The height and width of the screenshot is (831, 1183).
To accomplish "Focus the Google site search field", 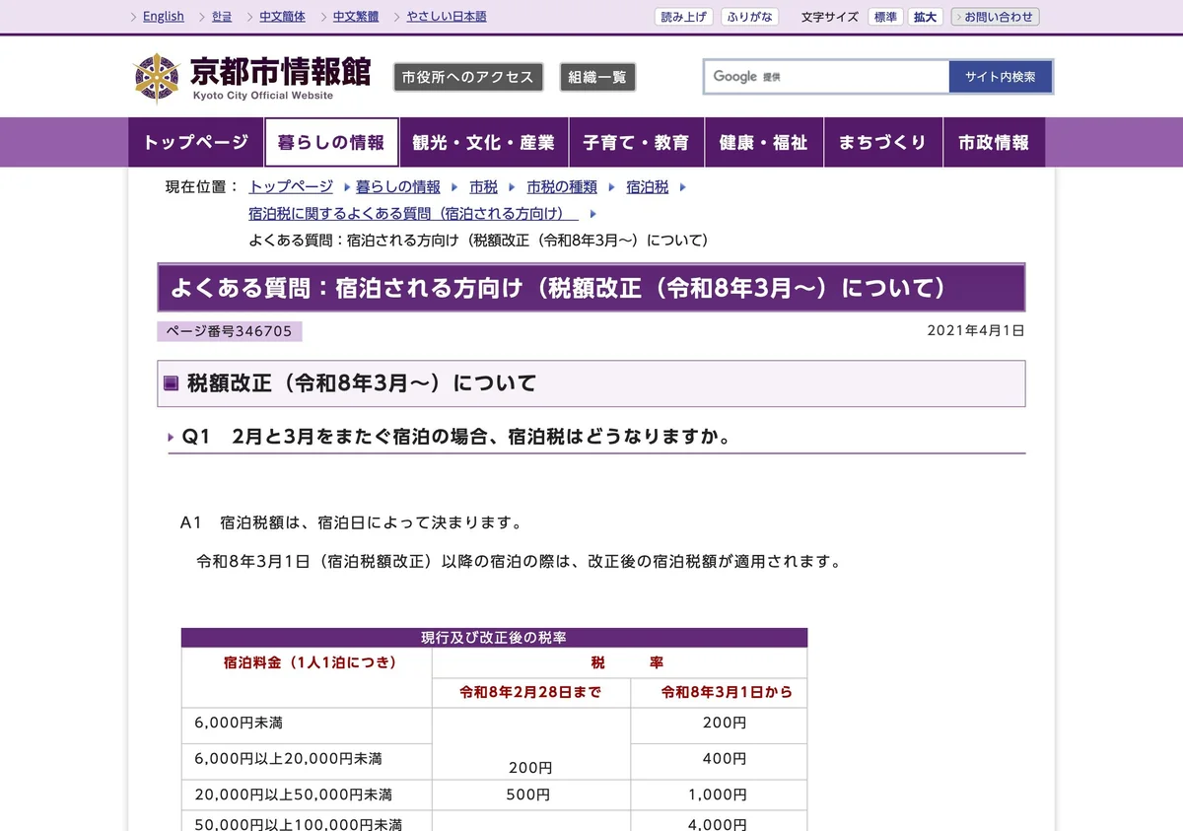I will pos(826,77).
